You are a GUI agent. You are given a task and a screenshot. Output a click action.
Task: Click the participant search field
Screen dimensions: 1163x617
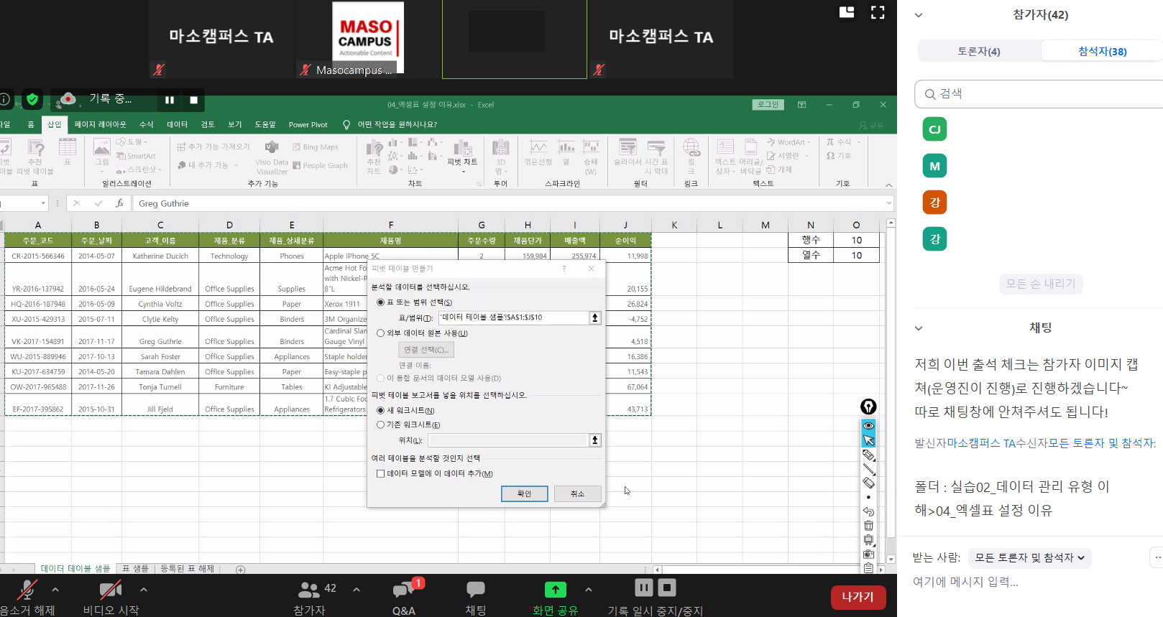1042,94
